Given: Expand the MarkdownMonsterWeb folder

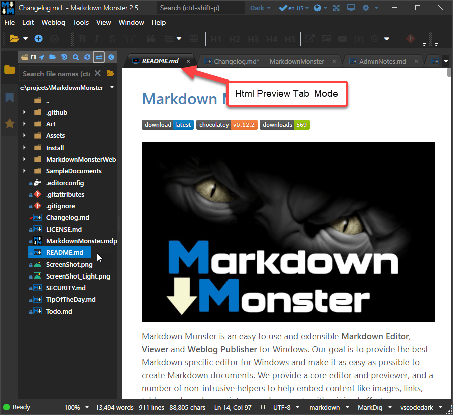Looking at the screenshot, I should (24, 159).
